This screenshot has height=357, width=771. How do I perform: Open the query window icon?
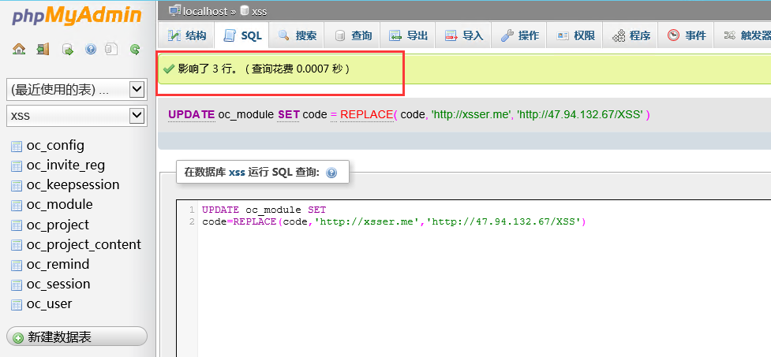click(67, 49)
